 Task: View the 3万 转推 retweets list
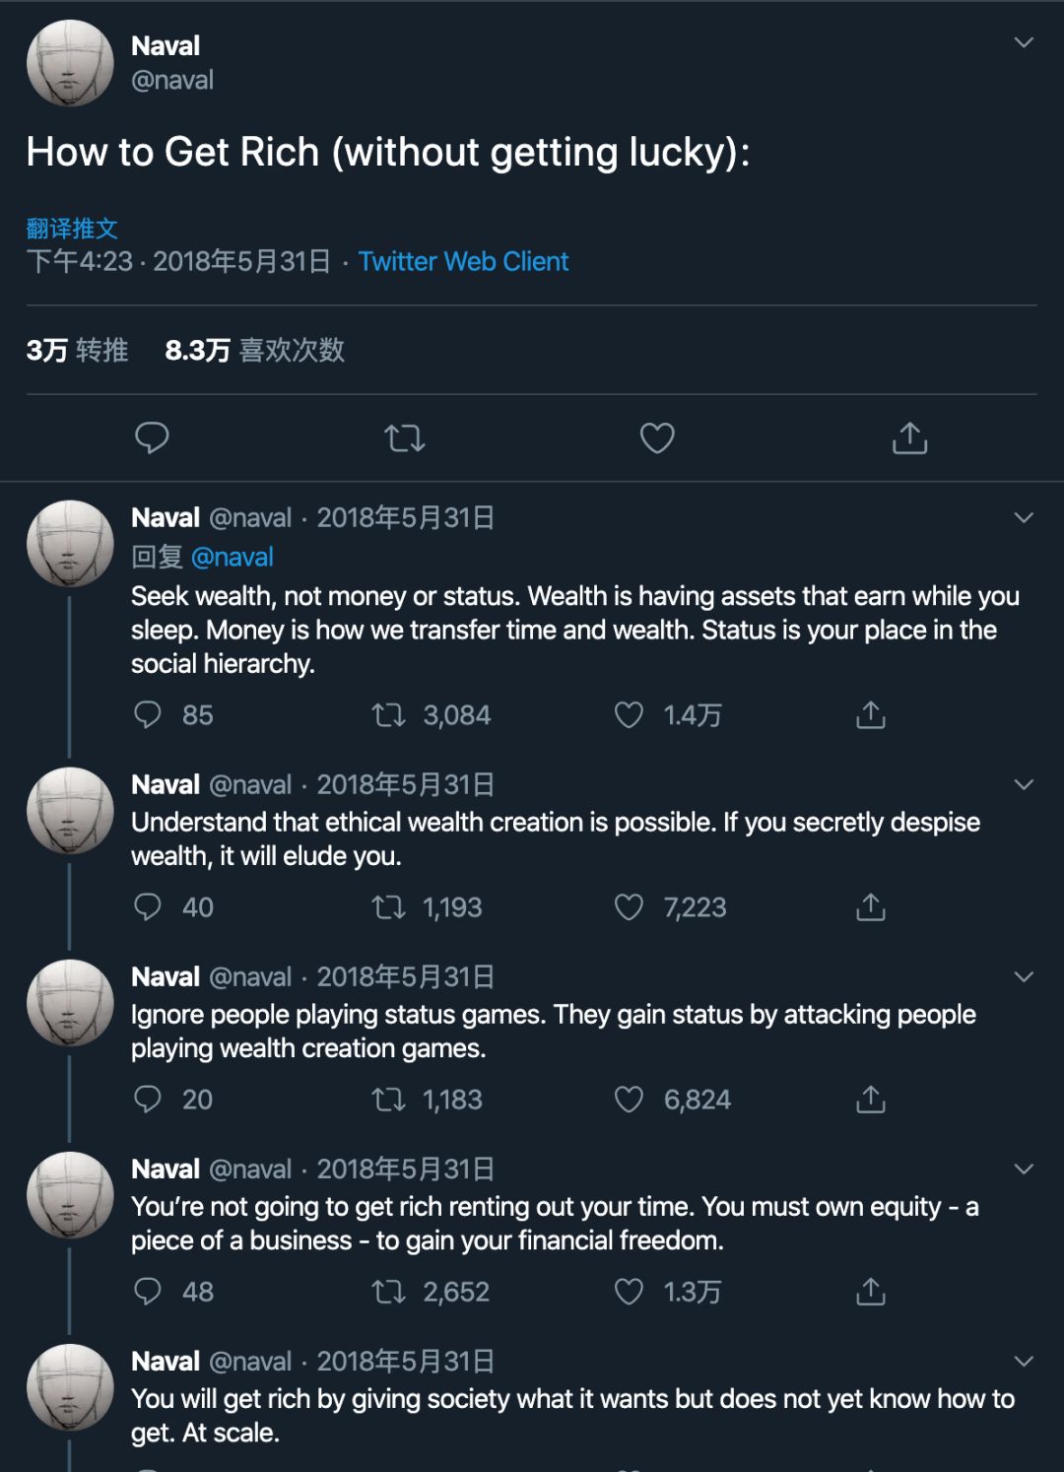pos(77,350)
